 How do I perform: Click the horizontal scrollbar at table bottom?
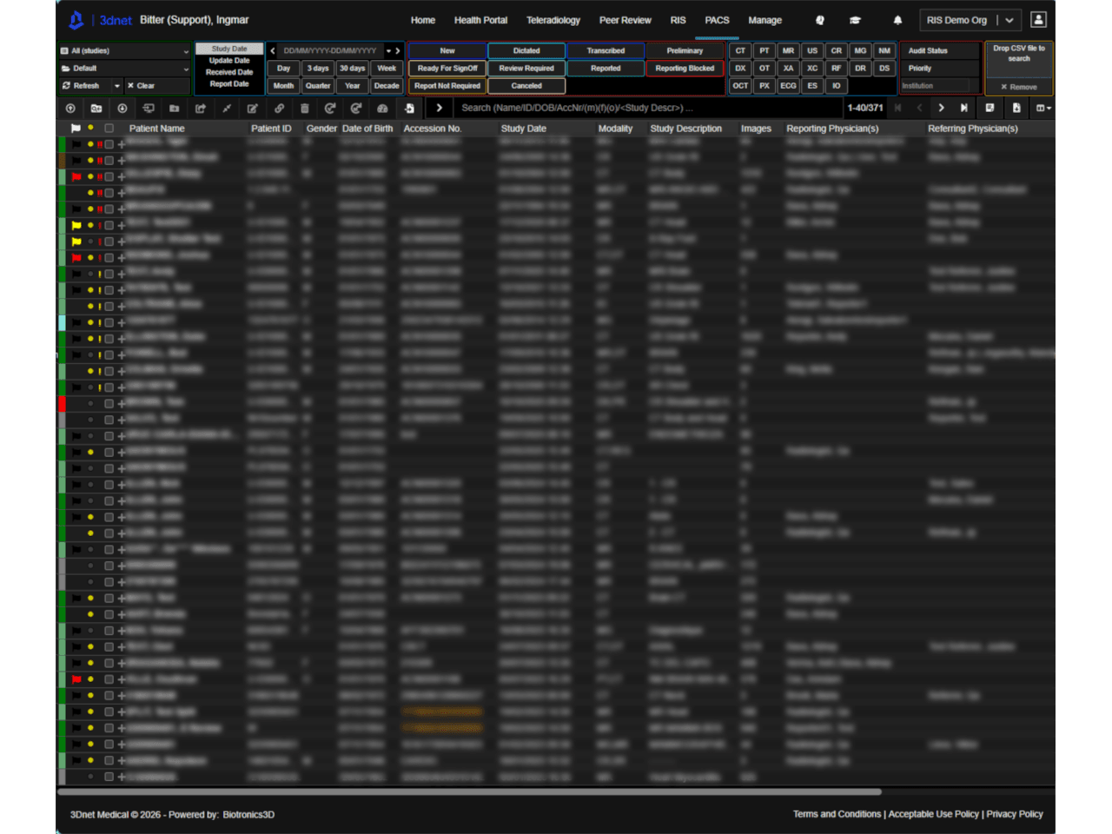[x=469, y=791]
